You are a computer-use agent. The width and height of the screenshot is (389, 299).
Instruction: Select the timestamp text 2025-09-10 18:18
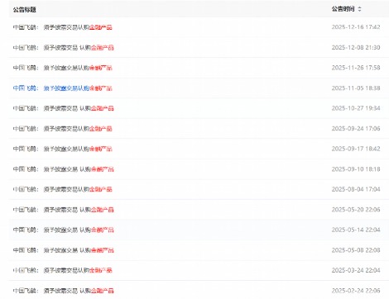[x=356, y=168]
